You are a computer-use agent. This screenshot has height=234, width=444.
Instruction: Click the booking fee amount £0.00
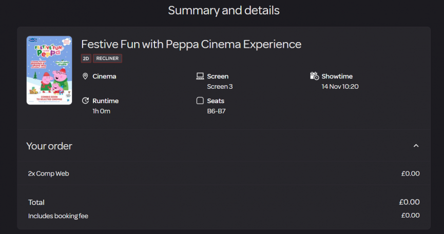click(410, 216)
